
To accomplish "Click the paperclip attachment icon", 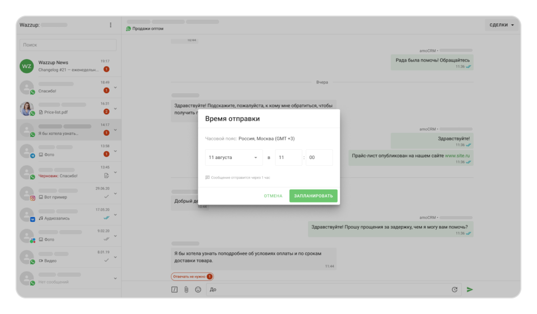I will click(186, 290).
